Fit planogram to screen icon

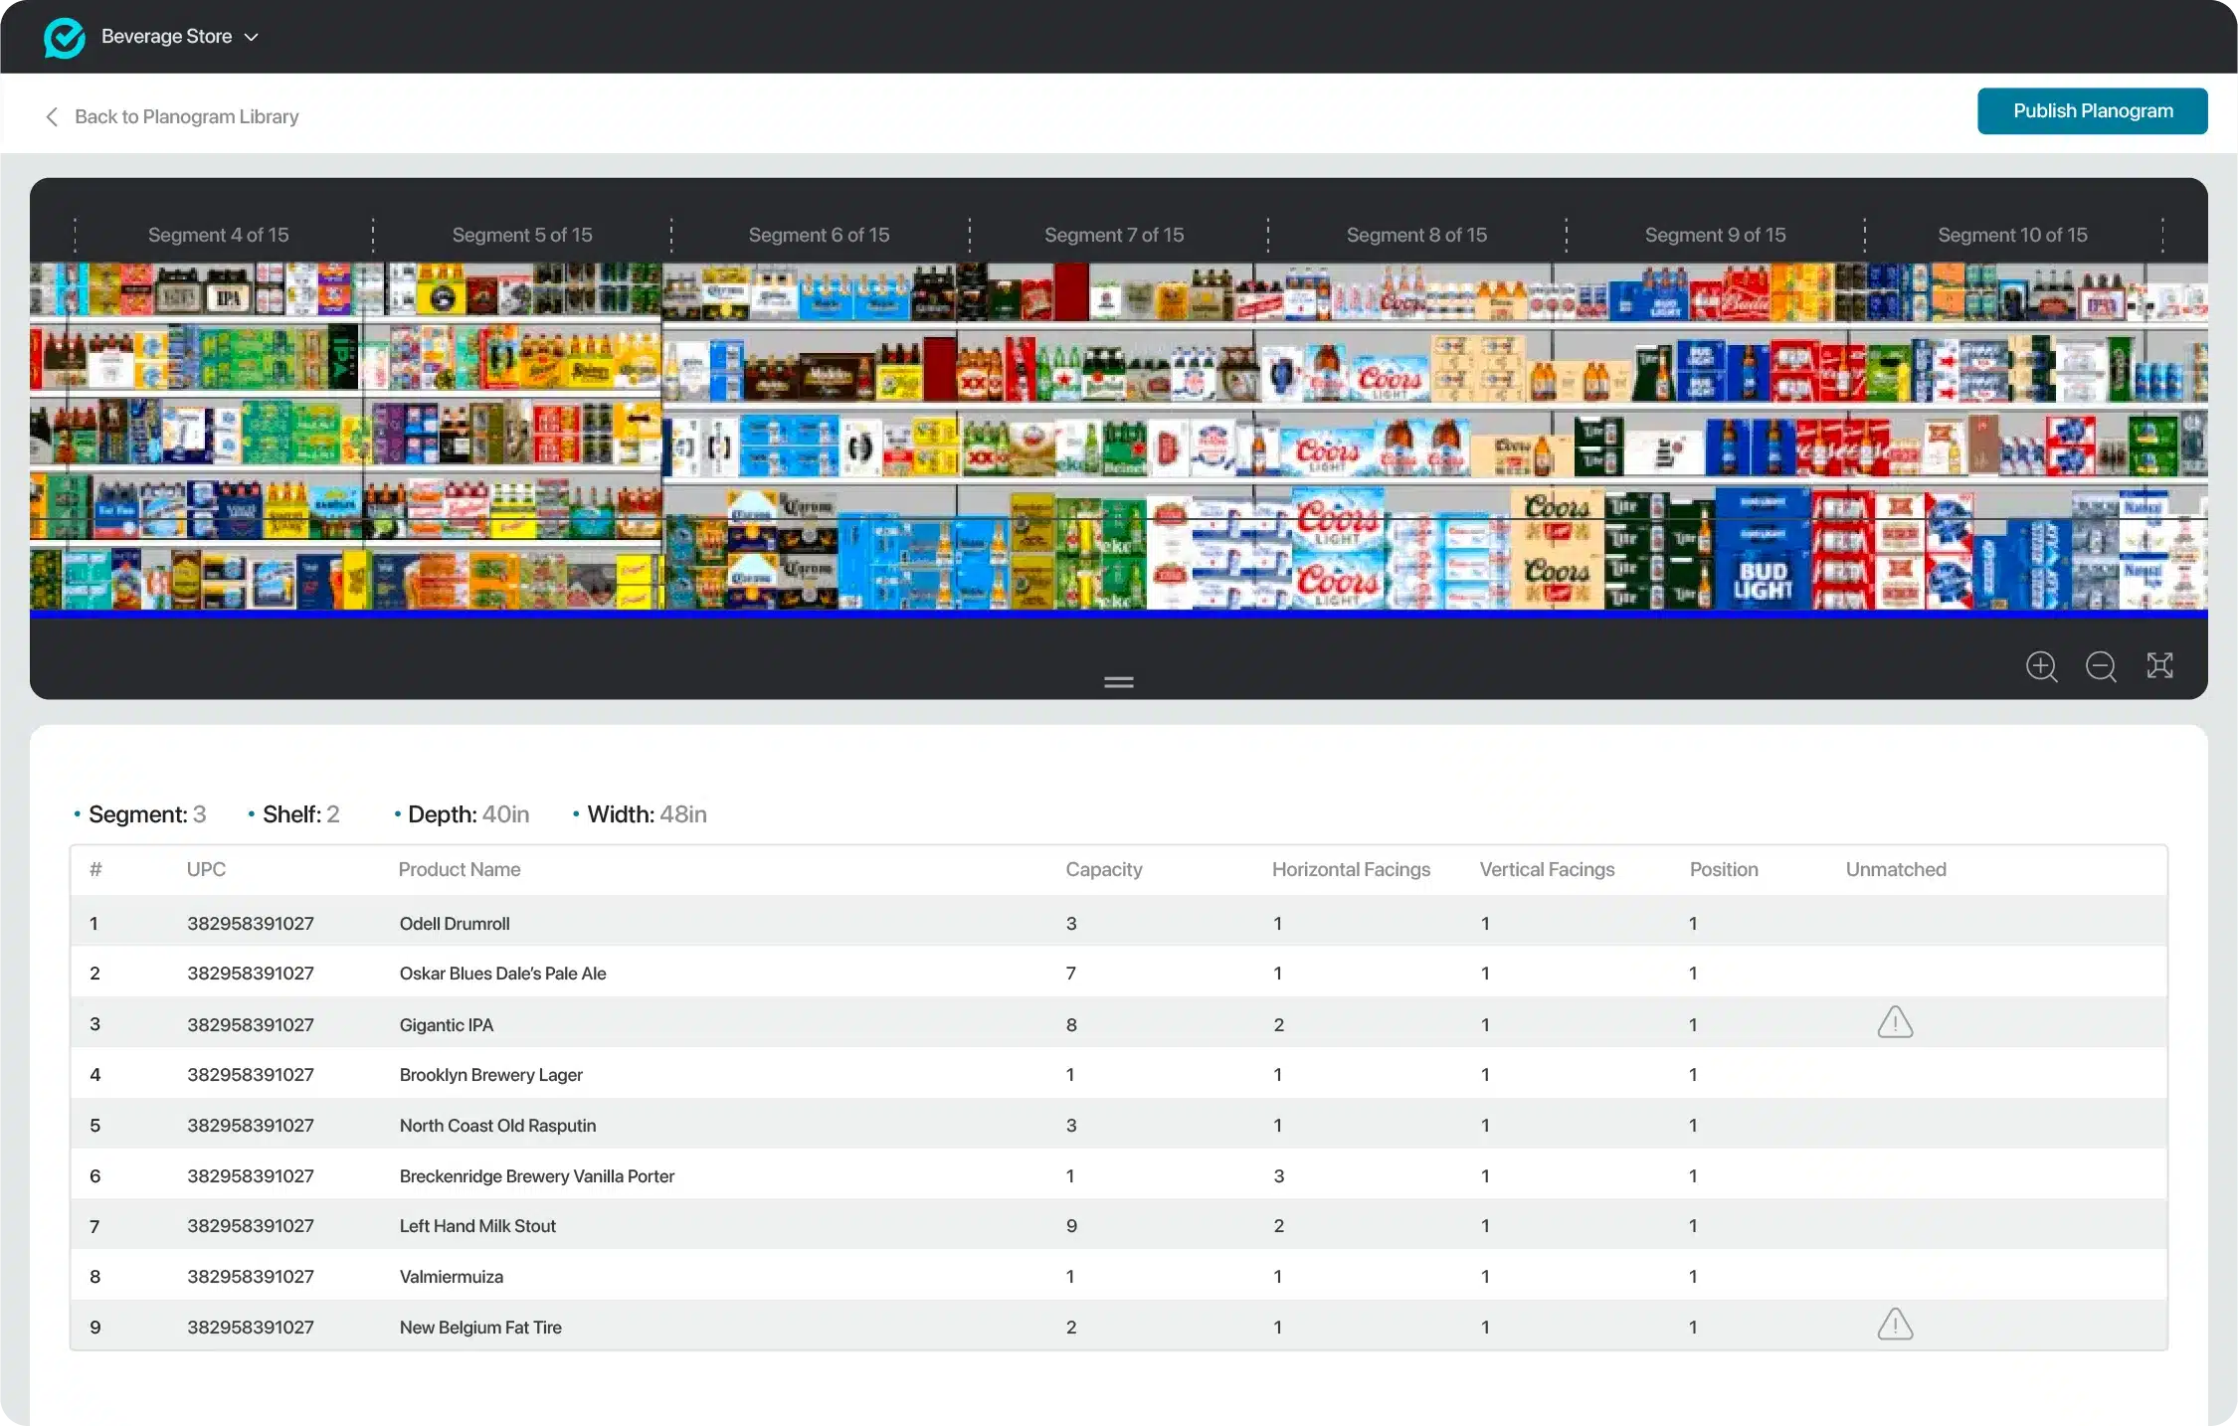2159,665
